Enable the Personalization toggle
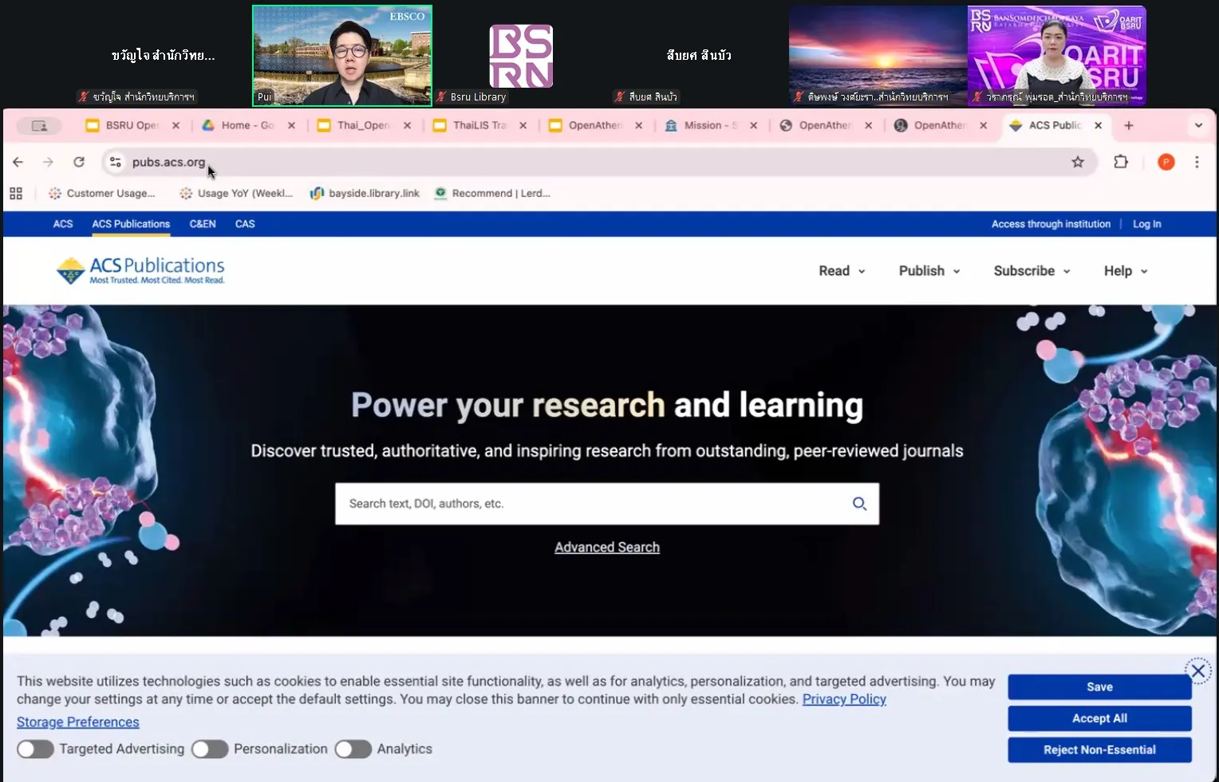This screenshot has height=782, width=1219. pyautogui.click(x=210, y=749)
